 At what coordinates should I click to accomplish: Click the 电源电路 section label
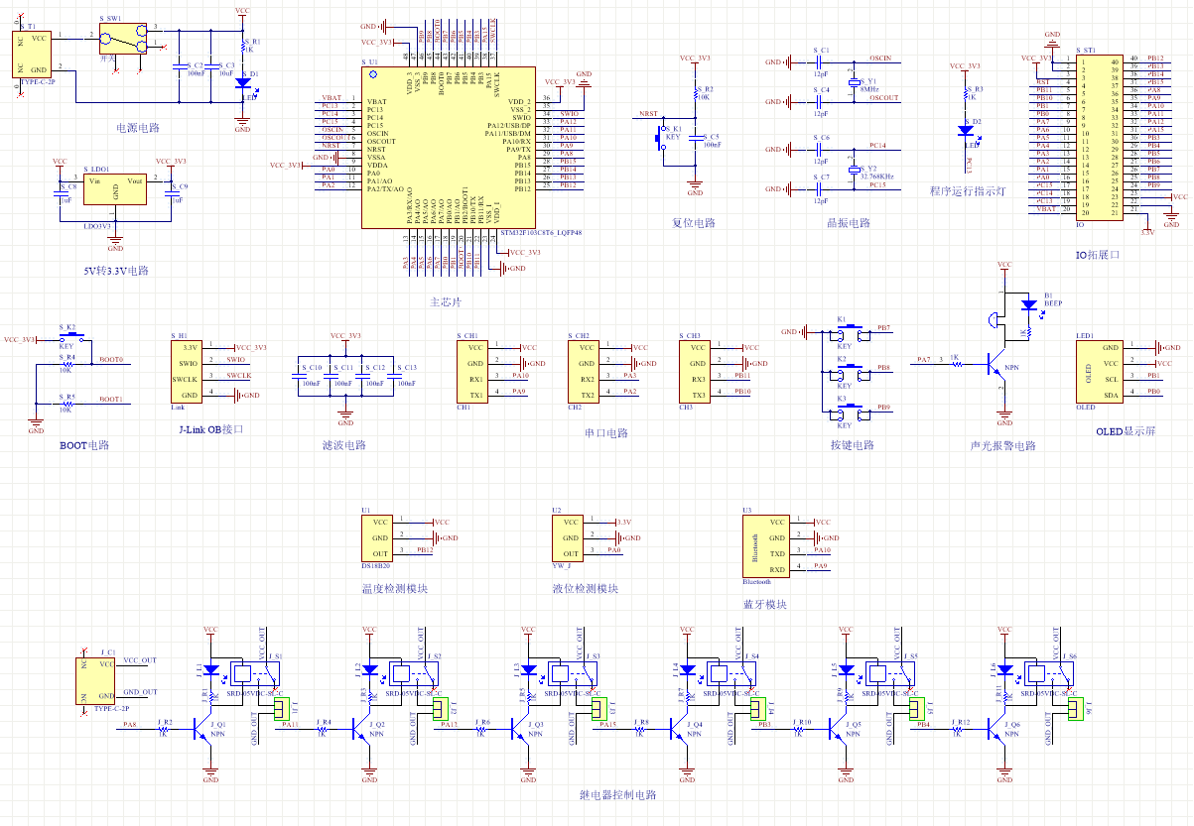pos(138,128)
